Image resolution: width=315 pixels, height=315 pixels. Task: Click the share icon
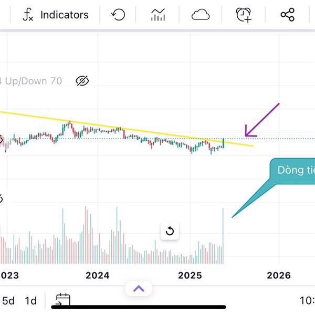point(288,15)
